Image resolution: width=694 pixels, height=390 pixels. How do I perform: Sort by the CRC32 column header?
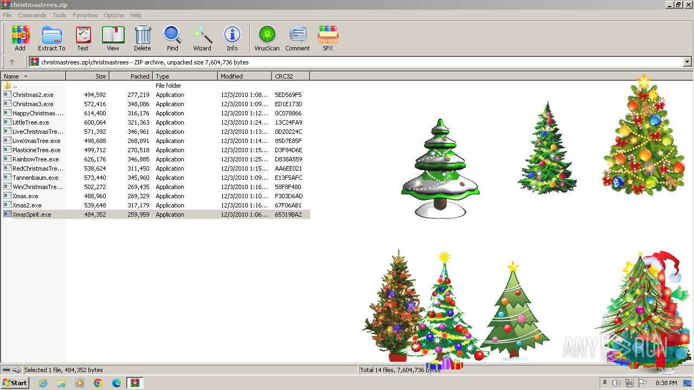(291, 76)
